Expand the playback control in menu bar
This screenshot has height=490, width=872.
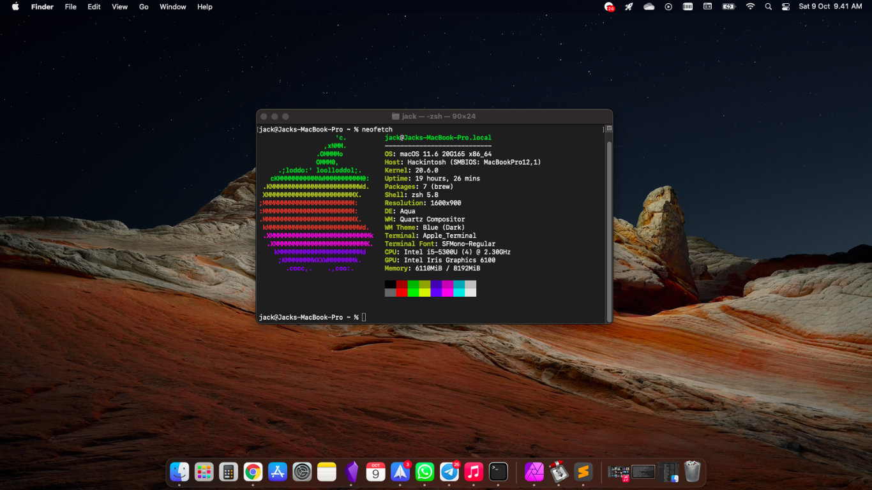(x=668, y=6)
